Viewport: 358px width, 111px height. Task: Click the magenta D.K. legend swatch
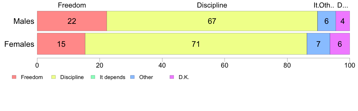coord(171,77)
